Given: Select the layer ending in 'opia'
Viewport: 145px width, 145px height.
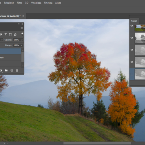Looking at the screenshot, I should (10, 58).
